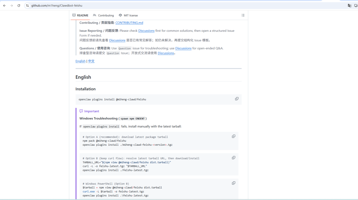Switch to the MIT license tab
The height and width of the screenshot is (200, 358).
tap(128, 15)
